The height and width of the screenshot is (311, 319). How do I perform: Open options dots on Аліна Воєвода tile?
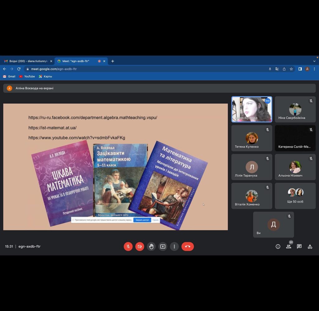click(268, 101)
